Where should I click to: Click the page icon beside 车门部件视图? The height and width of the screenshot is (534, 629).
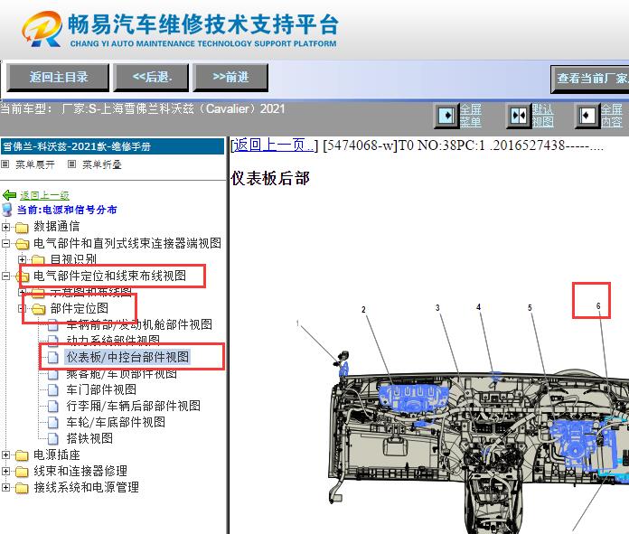(x=53, y=389)
